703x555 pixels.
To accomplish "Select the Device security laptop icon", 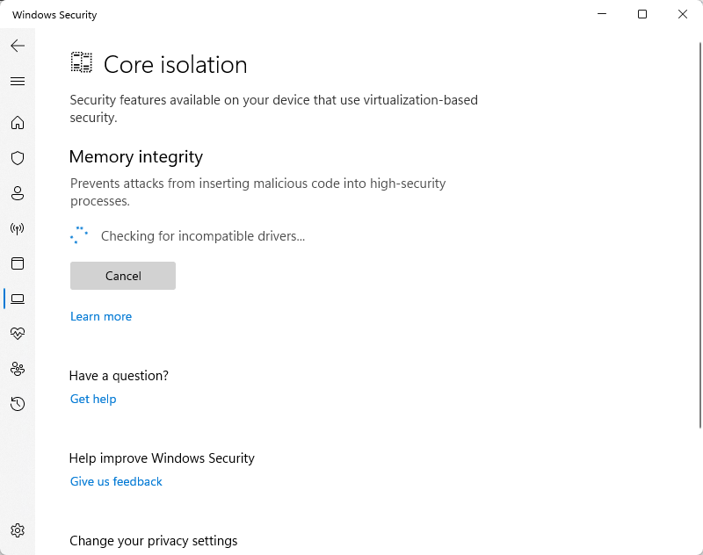I will pyautogui.click(x=18, y=299).
